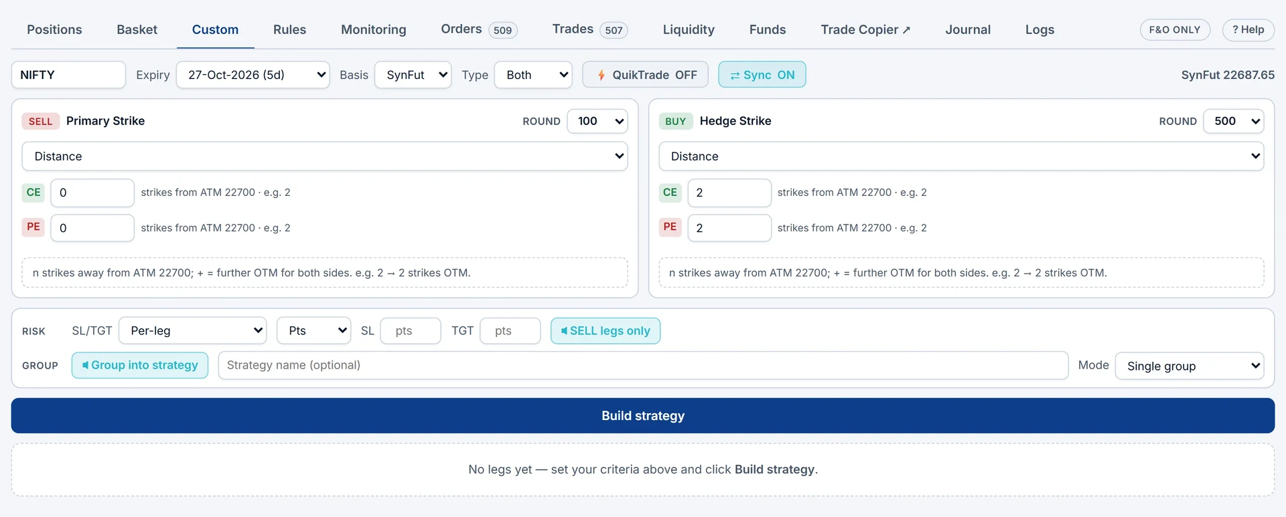
Task: Open the Monitoring tab
Action: tap(374, 29)
